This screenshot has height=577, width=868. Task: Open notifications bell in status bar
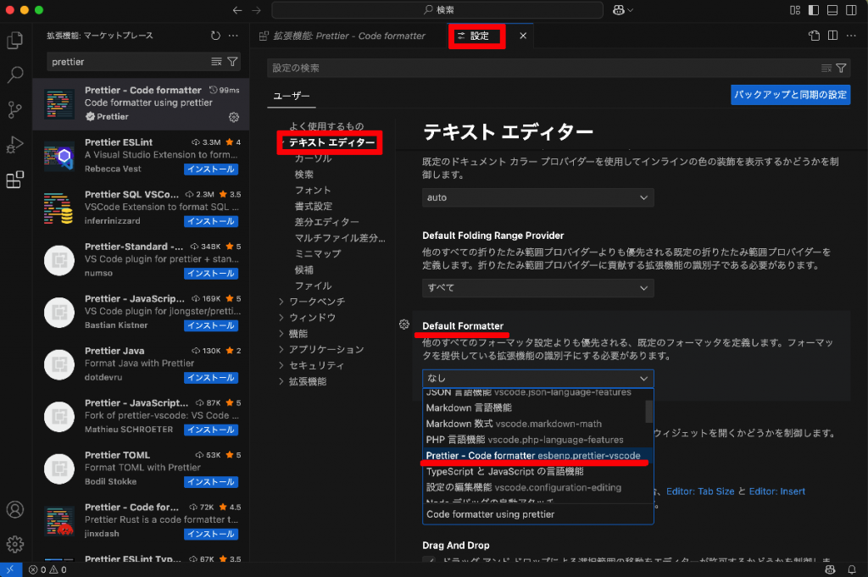[x=852, y=570]
